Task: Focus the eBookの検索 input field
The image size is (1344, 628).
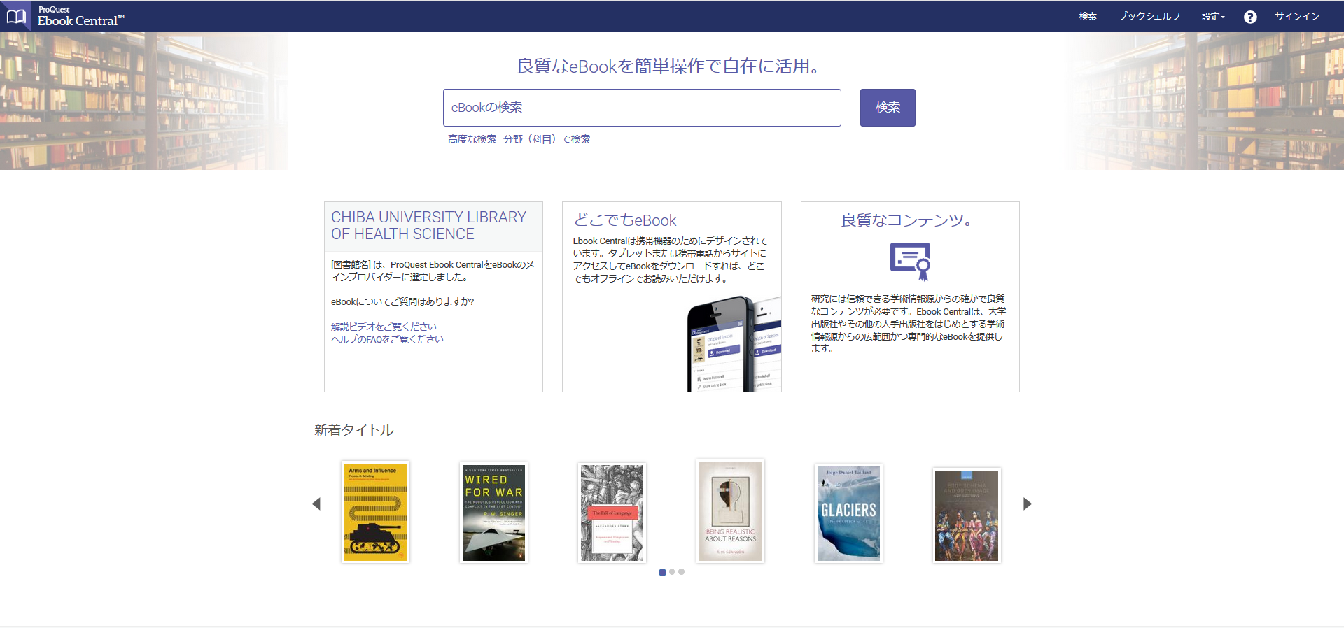Action: point(642,108)
